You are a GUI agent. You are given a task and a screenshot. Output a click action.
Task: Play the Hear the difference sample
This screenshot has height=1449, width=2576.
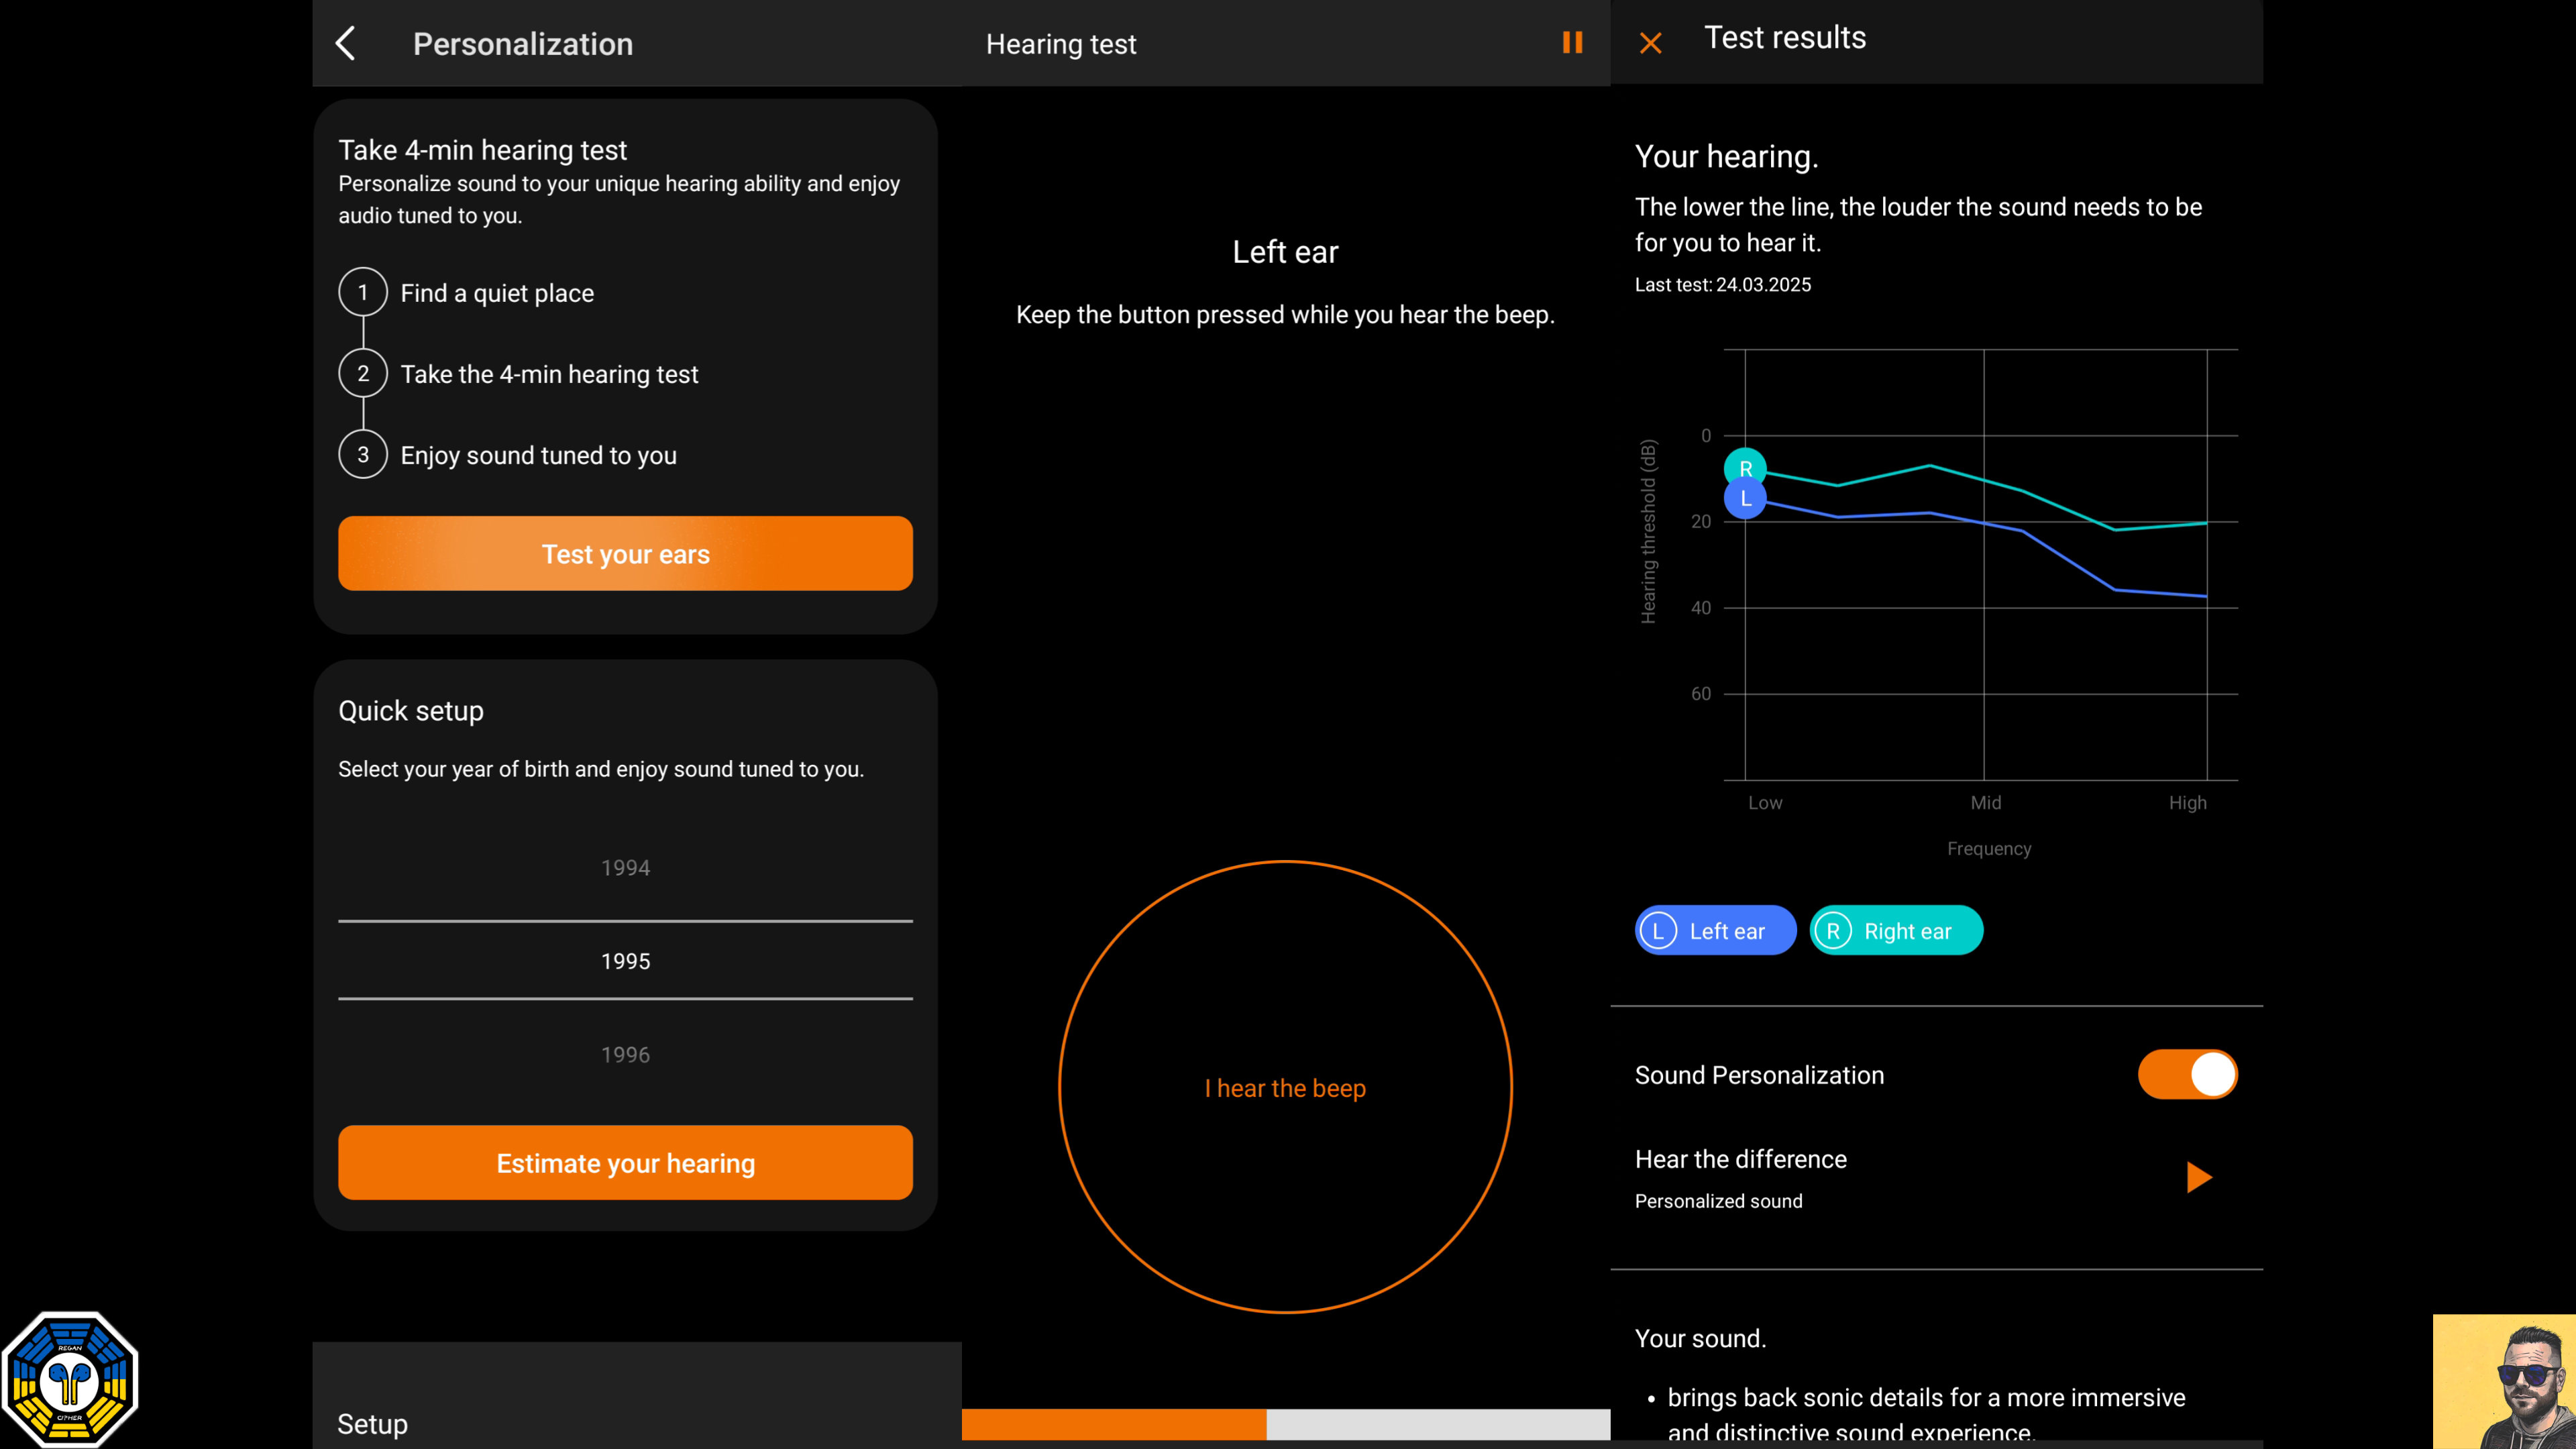2198,1177
